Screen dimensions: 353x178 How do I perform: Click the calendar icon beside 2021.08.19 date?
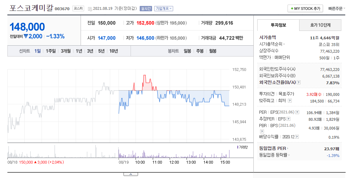point(90,9)
